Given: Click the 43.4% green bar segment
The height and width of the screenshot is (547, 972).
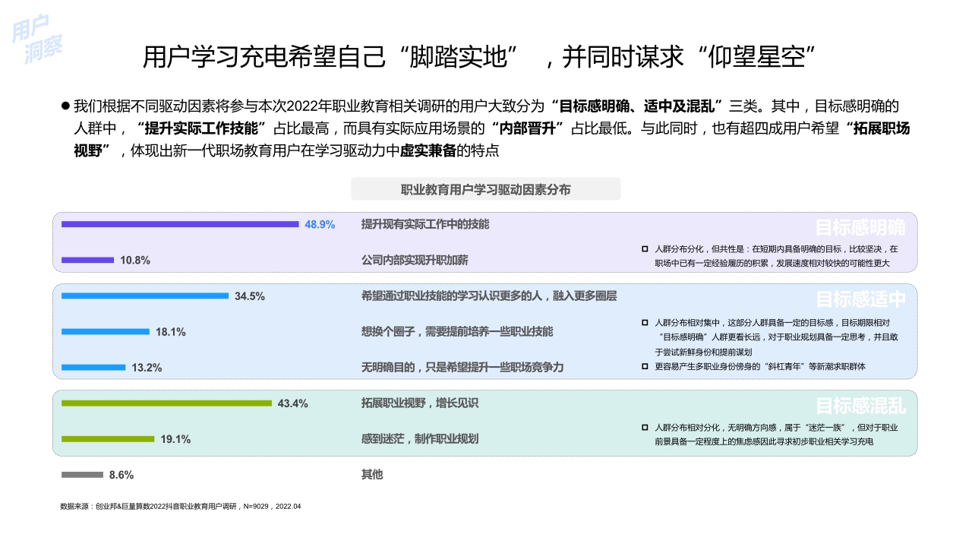Looking at the screenshot, I should tap(167, 405).
